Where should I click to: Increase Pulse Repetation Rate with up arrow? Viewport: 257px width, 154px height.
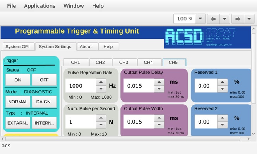coord(101,82)
